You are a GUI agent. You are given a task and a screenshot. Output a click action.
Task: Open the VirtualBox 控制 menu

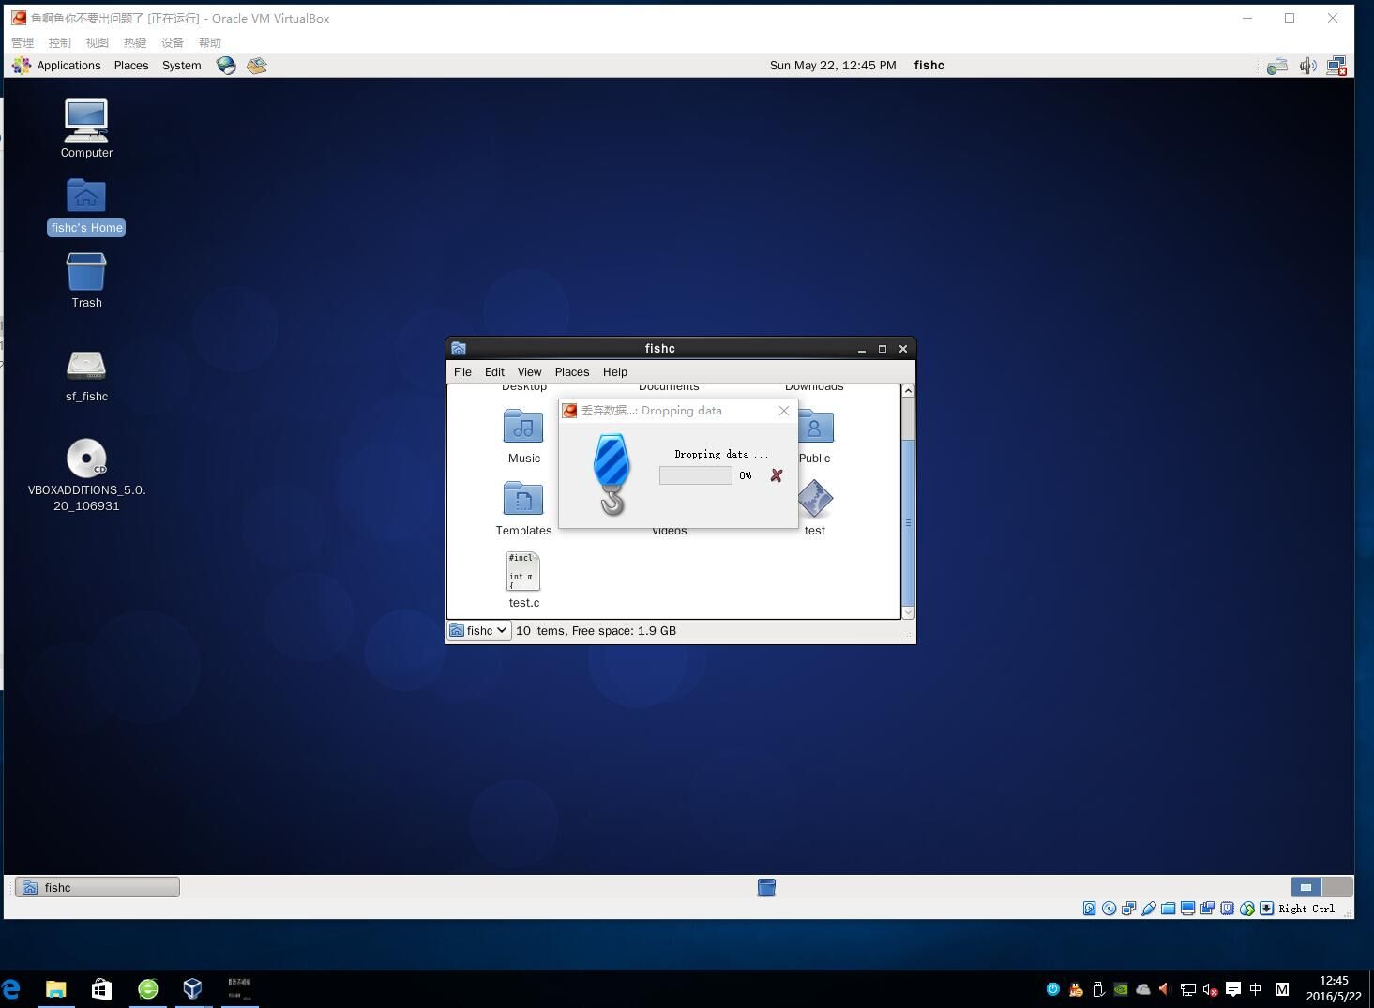pos(59,43)
